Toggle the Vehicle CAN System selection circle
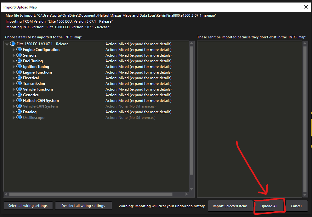312x217 pixels. click(x=19, y=106)
